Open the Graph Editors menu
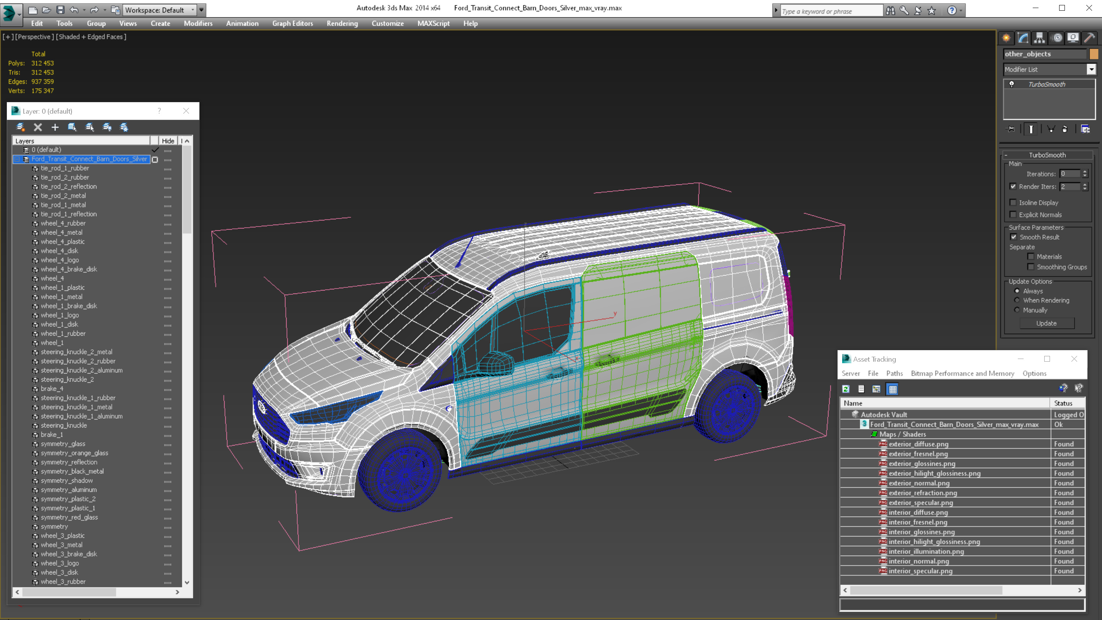1102x620 pixels. coord(293,23)
